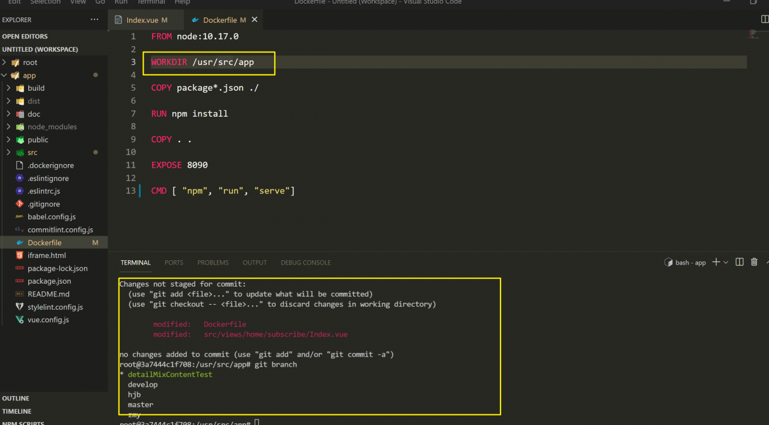Click the editor minimap preview
769x425 pixels.
pos(753,35)
